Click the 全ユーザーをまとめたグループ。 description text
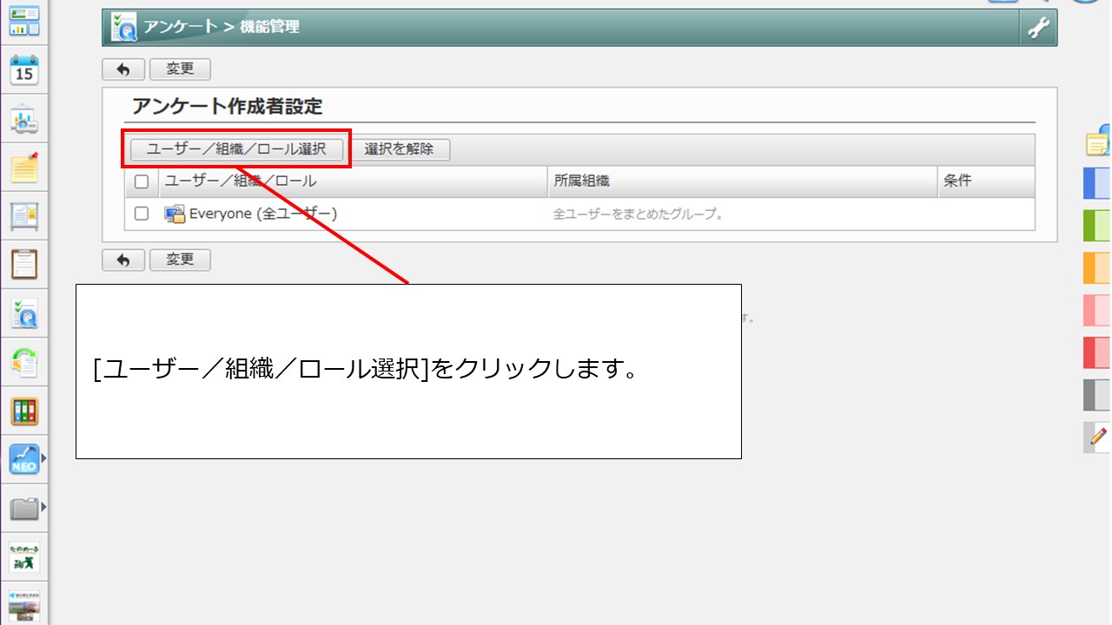Image resolution: width=1112 pixels, height=625 pixels. click(639, 214)
